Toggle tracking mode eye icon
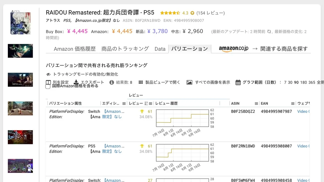Viewport: 324px width, 182px height. [x=48, y=74]
